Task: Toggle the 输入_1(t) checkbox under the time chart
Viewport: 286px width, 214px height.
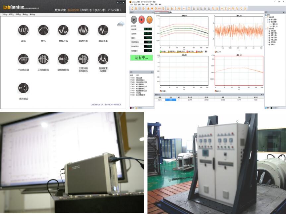Action: [x=216, y=52]
